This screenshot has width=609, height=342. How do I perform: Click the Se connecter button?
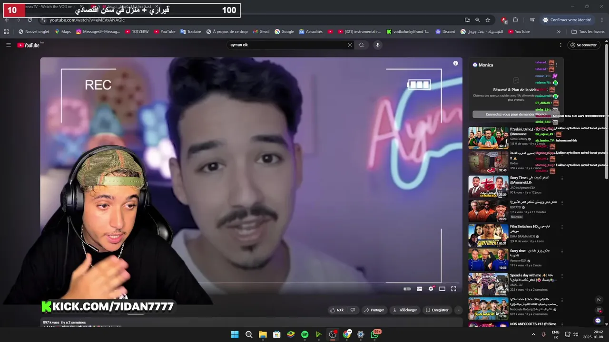tap(583, 45)
